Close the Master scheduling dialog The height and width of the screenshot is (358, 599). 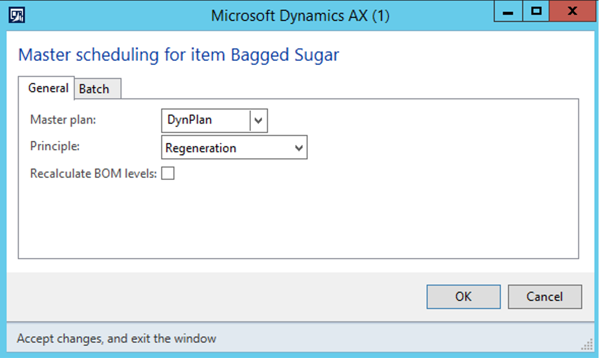[572, 11]
